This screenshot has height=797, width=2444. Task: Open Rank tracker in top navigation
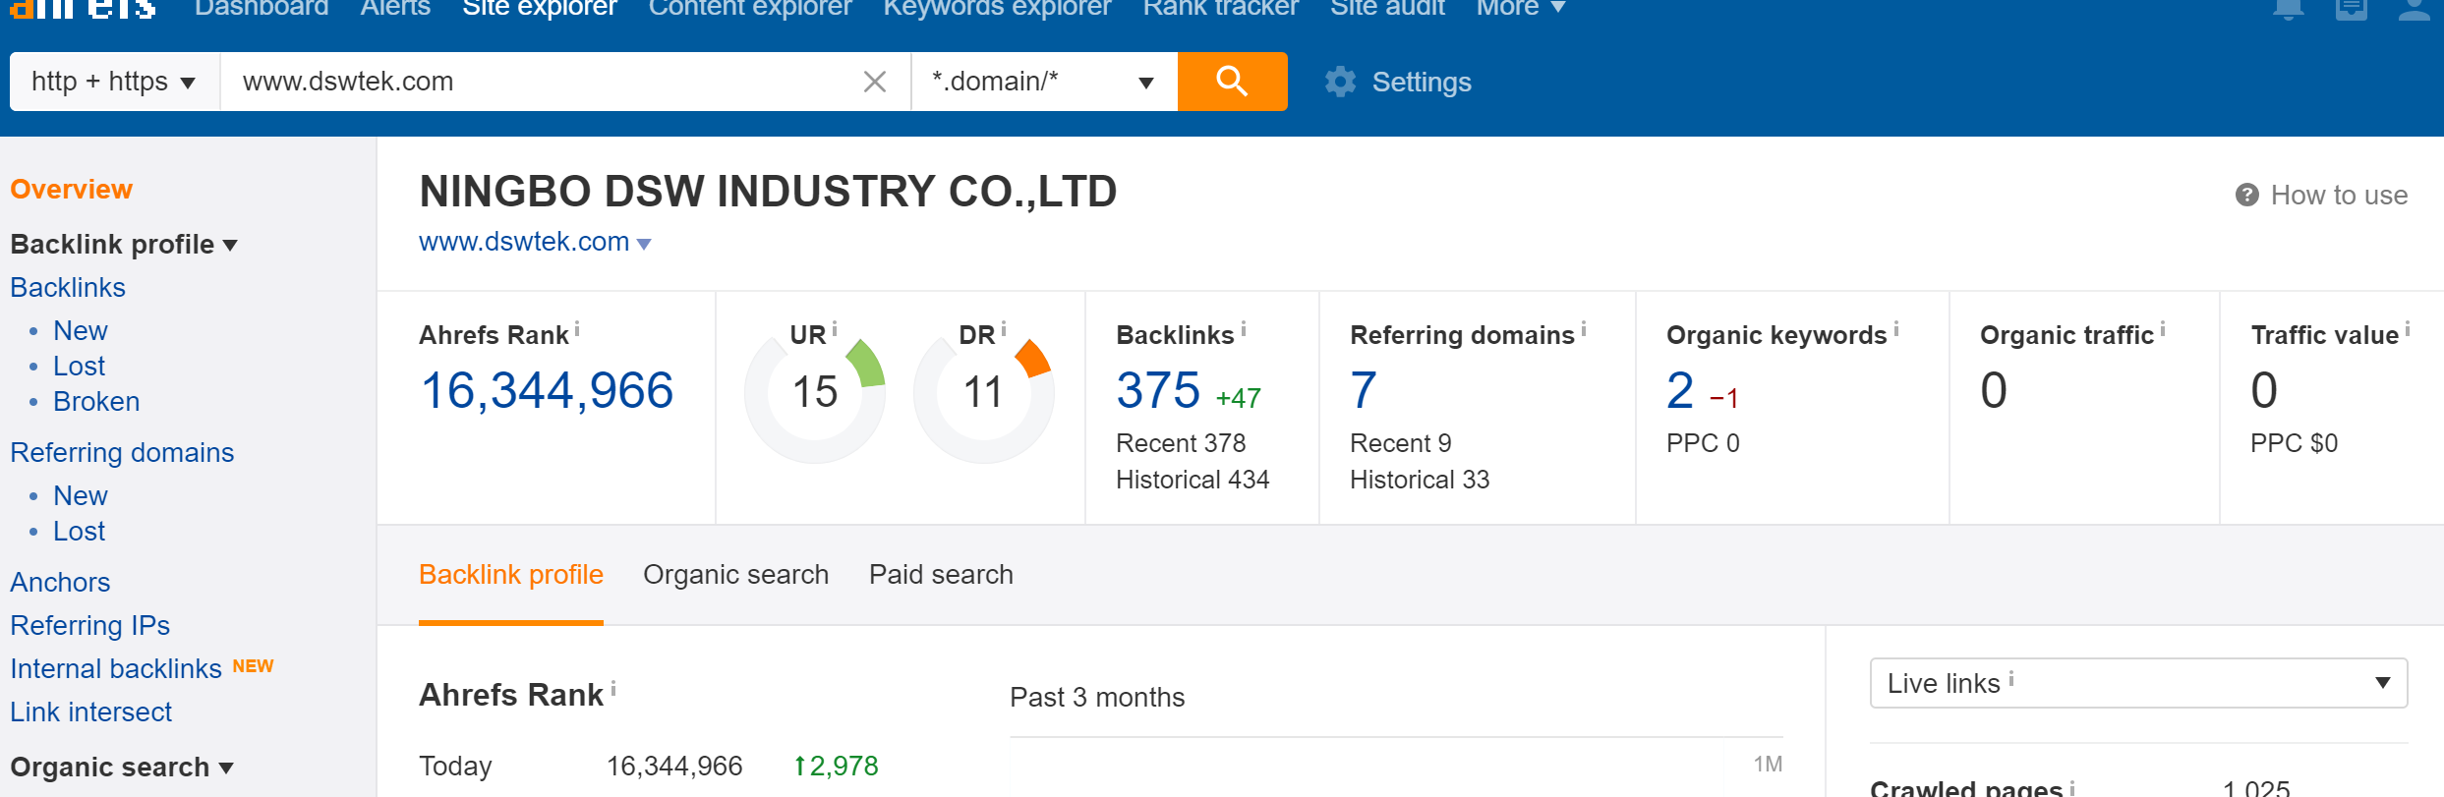(x=1220, y=8)
